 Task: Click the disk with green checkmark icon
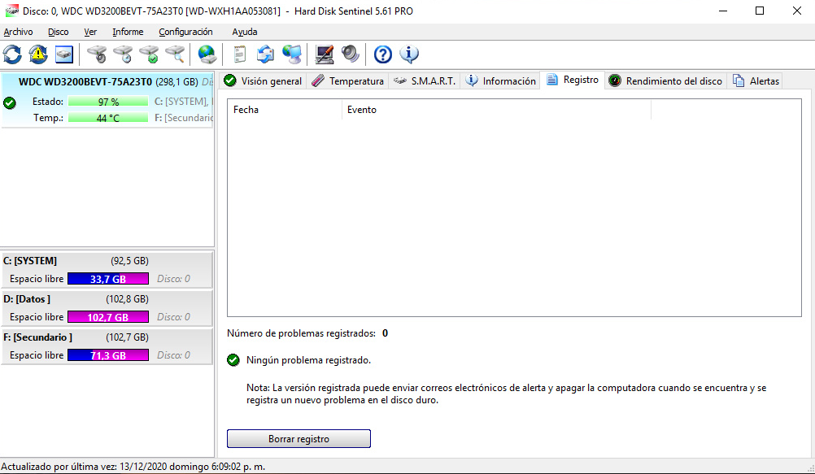point(149,54)
